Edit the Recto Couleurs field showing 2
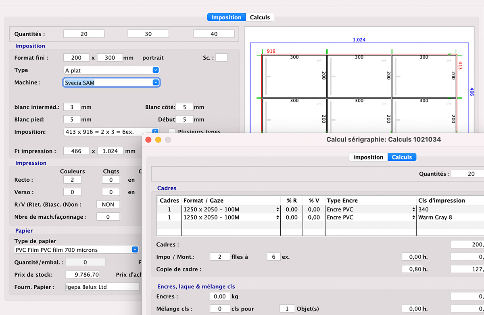484x315 pixels. (72, 180)
